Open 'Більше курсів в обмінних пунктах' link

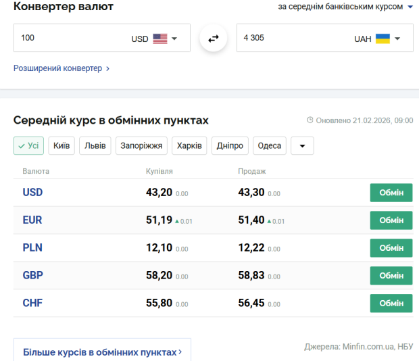point(102,352)
